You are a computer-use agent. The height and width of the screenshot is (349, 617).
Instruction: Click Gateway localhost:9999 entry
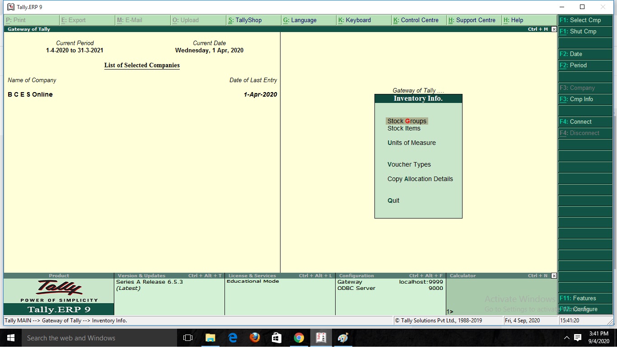(x=390, y=282)
